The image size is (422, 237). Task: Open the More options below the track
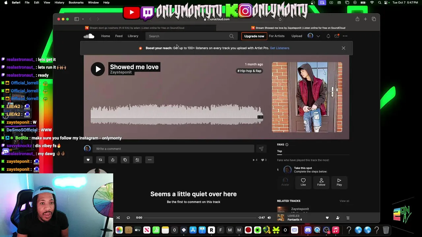[150, 160]
